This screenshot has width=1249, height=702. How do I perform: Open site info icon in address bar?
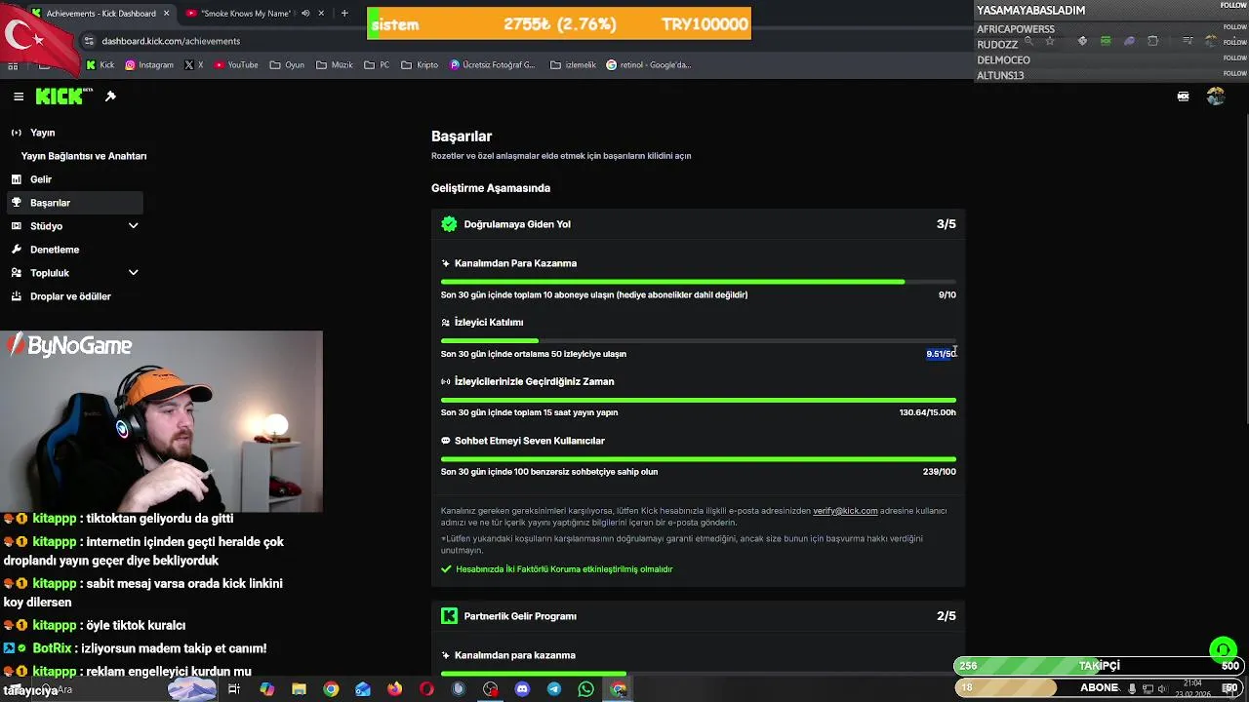pyautogui.click(x=89, y=41)
